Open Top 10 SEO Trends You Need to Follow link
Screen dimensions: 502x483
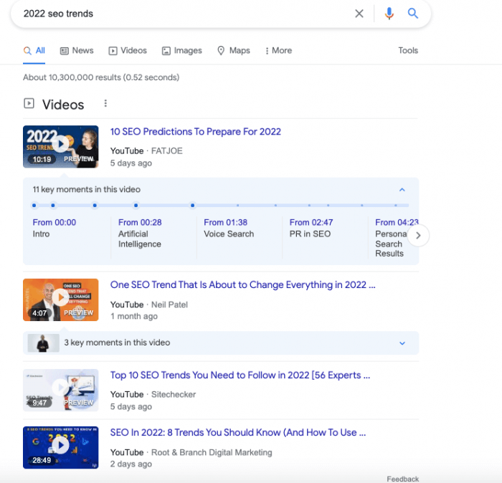(x=240, y=375)
